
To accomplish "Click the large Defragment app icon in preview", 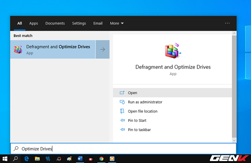I will (x=173, y=51).
